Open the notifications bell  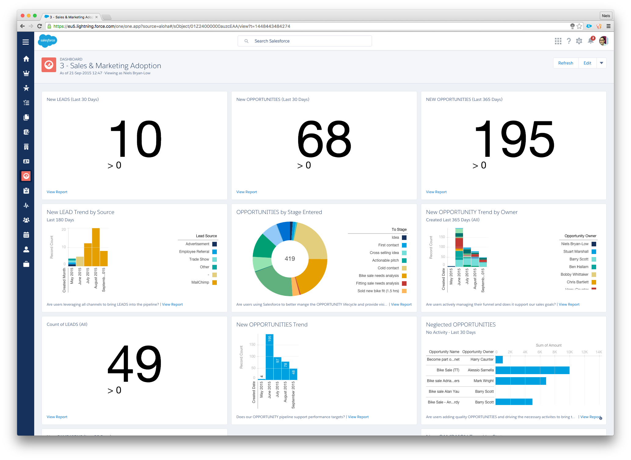pos(591,41)
